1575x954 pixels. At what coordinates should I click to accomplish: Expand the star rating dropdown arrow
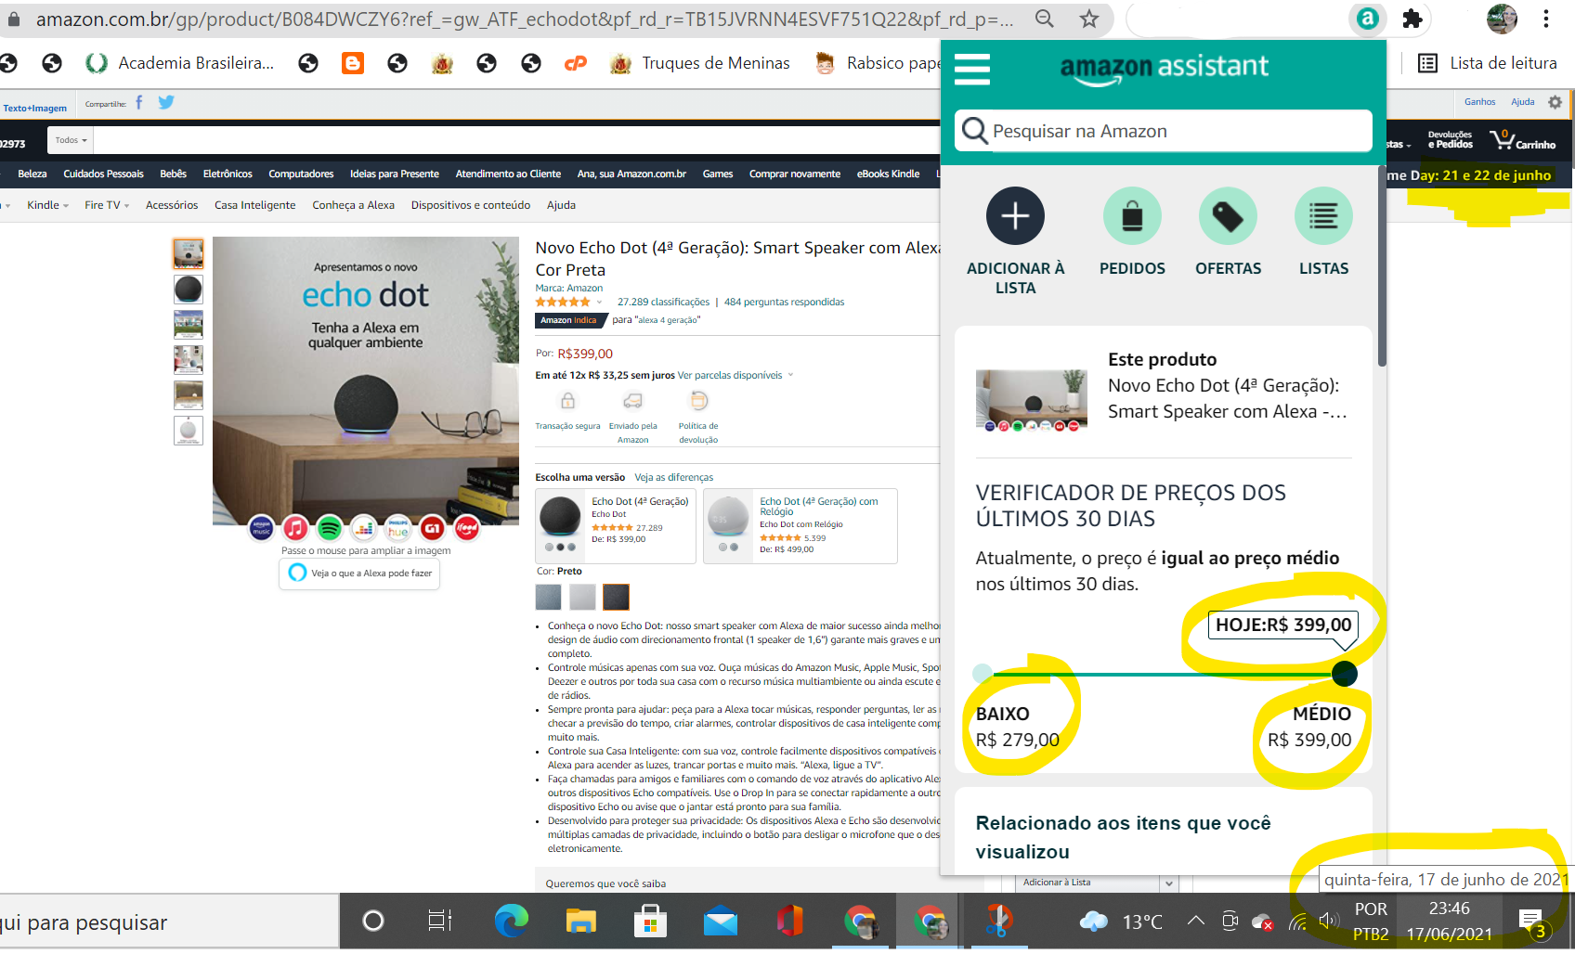click(599, 302)
